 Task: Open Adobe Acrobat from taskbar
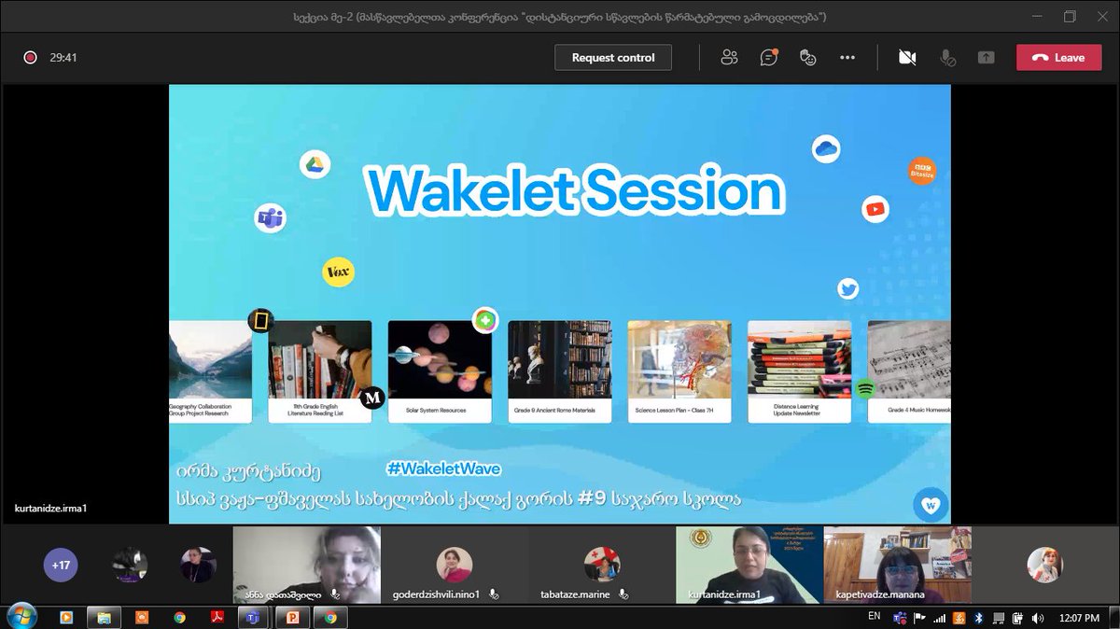coord(216,617)
